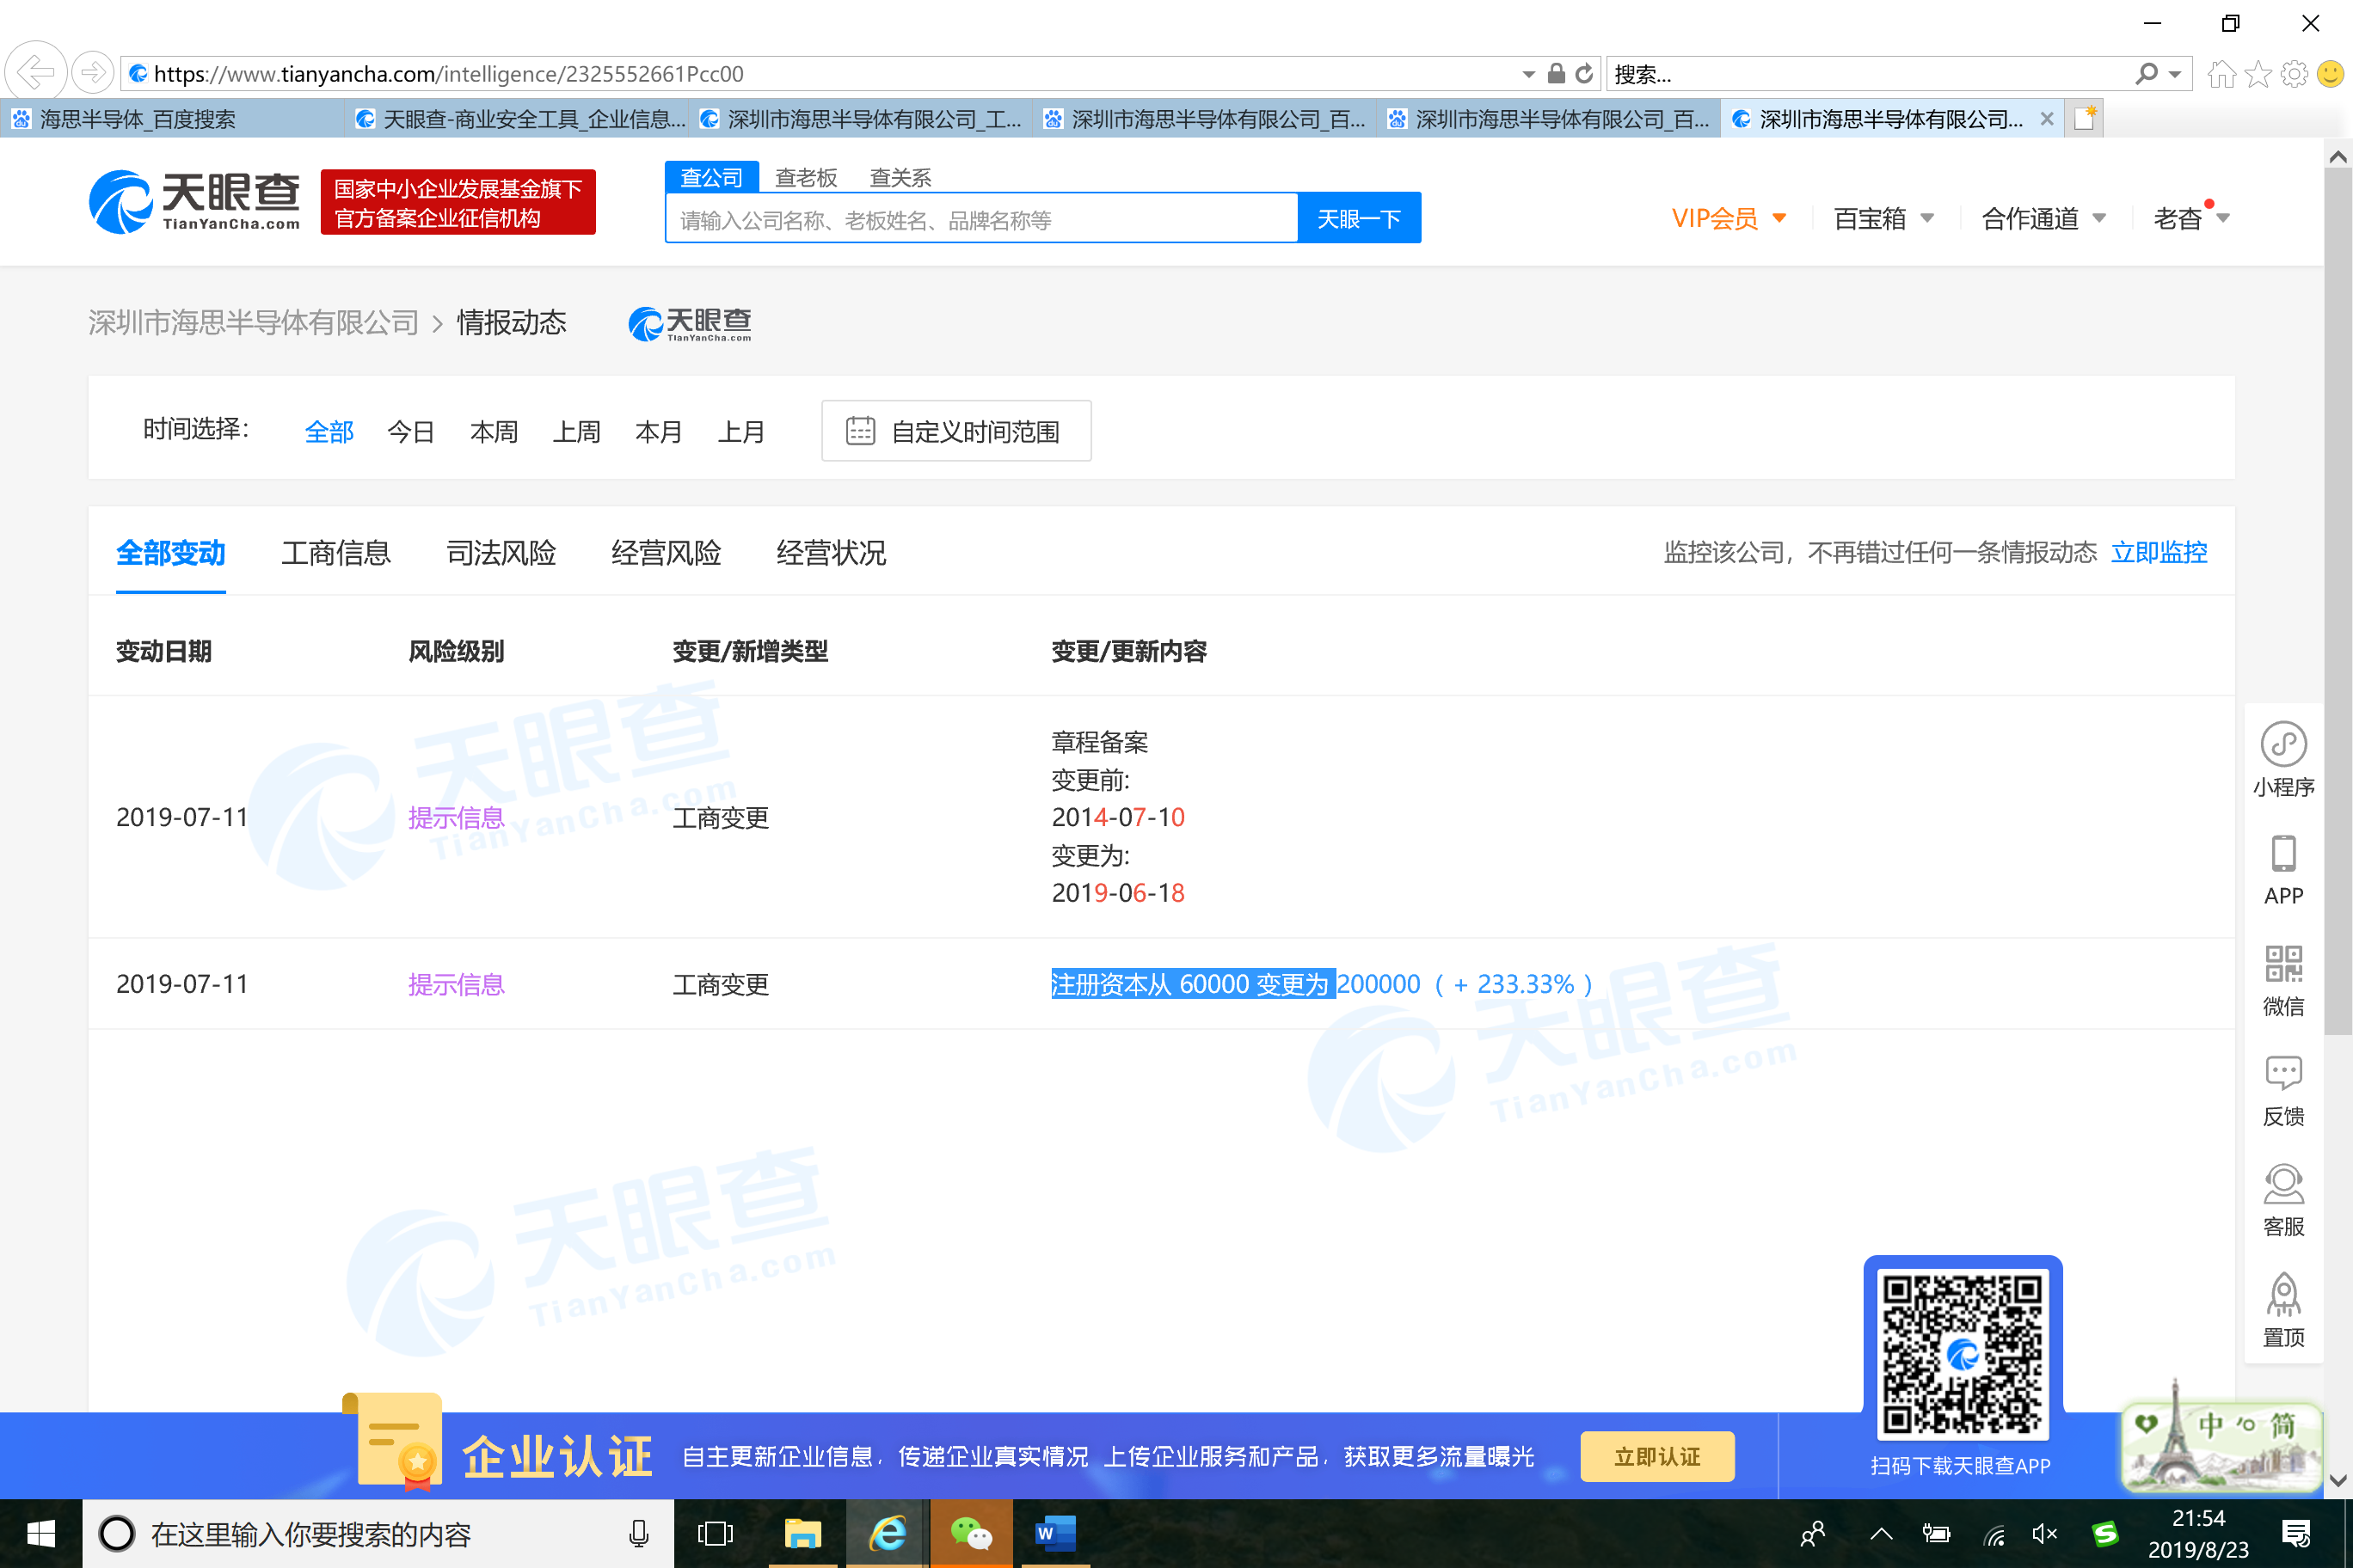Screen dimensions: 2353x1568
Task: Click 深圳市海思半导体有限公司 breadcrumb link
Action: (253, 322)
